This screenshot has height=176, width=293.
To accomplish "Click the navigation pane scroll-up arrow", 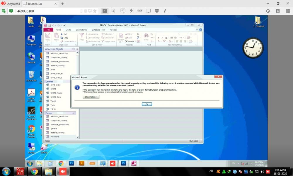I will point(77,53).
